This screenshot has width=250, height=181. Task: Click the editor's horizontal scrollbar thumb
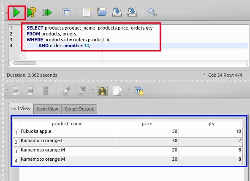25,63
